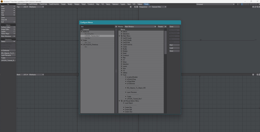Collapse the Tools group in menu tree
Viewport: 260px width, 132px height.
121,75
